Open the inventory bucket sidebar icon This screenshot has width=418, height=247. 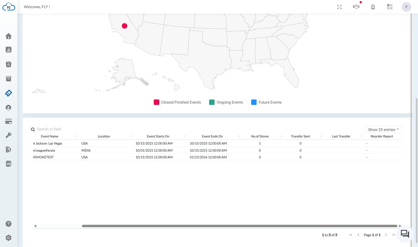coord(8,64)
